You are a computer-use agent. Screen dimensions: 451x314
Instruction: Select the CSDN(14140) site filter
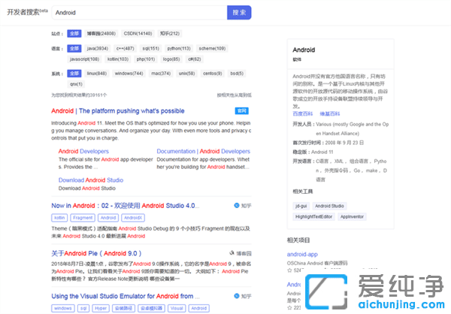pos(137,34)
